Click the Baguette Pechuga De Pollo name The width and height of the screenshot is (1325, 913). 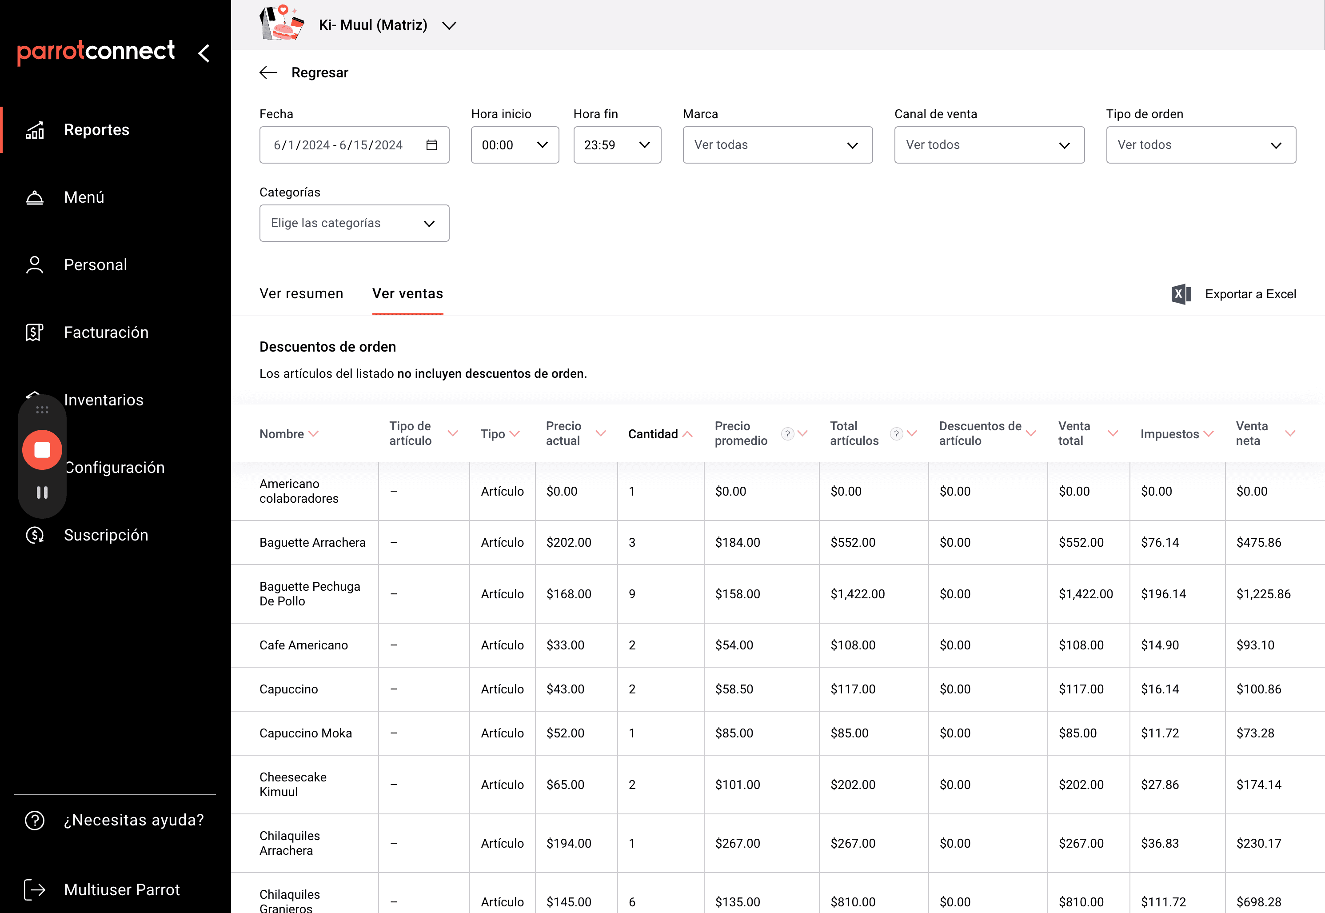click(310, 594)
